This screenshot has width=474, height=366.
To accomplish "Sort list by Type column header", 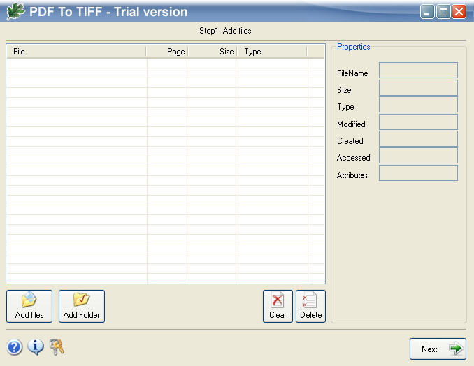I will pos(272,52).
